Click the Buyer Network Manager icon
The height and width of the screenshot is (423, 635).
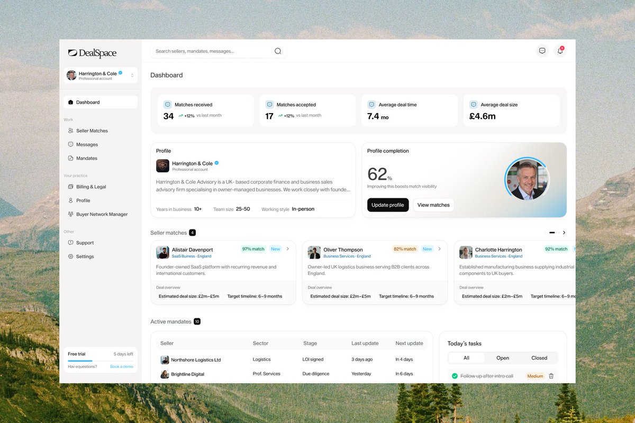[x=71, y=214]
